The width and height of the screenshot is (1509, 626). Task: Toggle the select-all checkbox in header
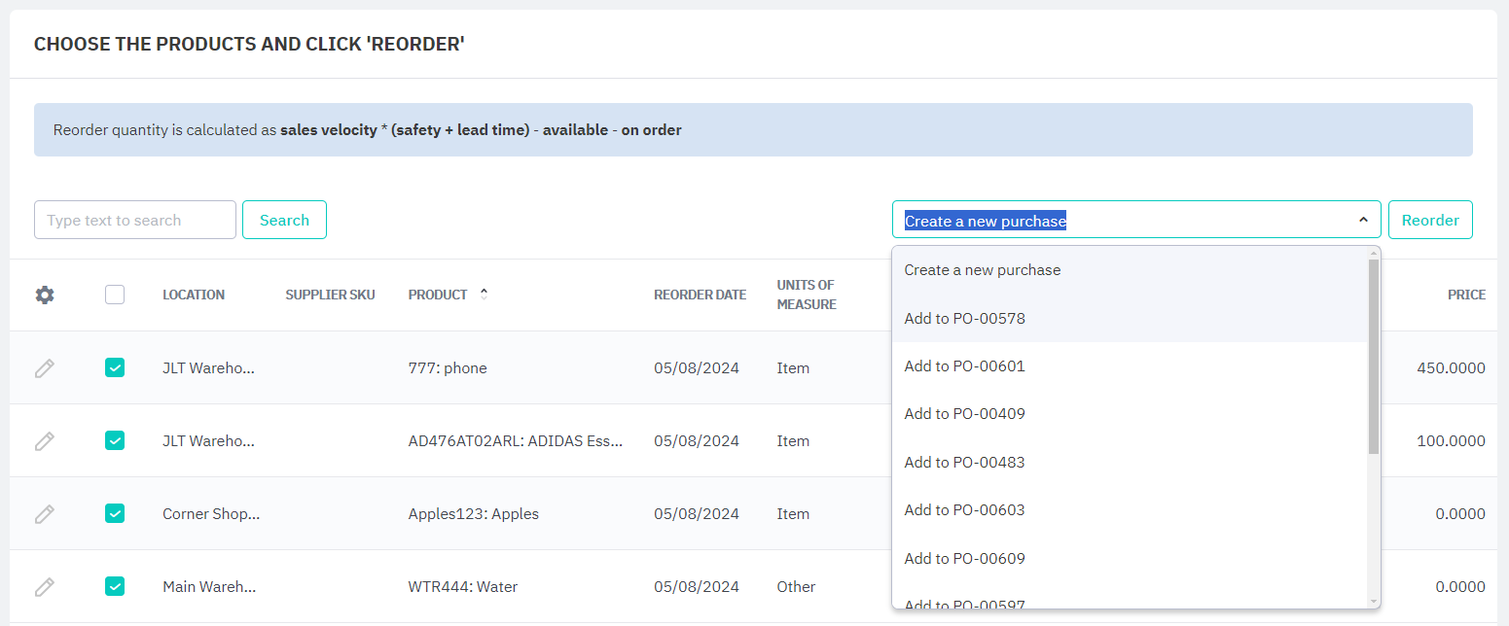pos(115,295)
